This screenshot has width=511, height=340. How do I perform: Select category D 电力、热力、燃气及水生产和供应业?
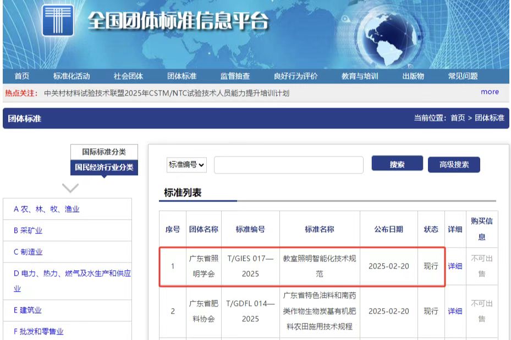72,281
